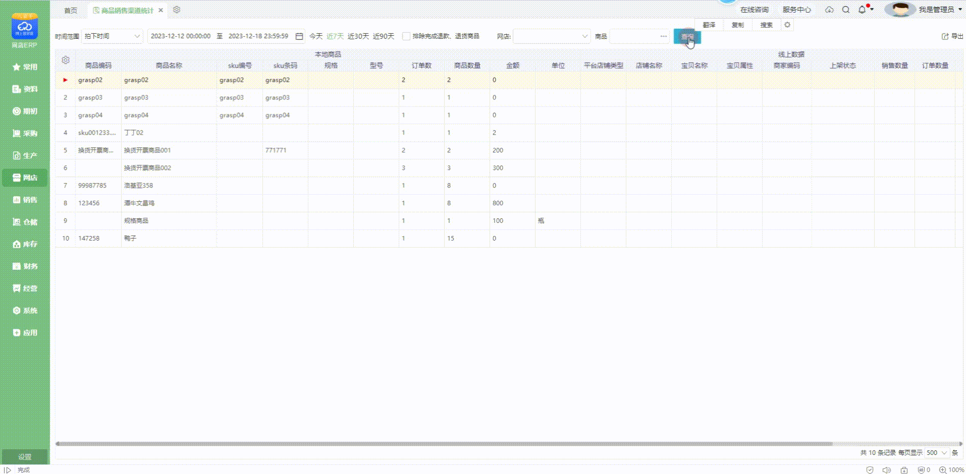Open product picker ellipsis button
966x474 pixels.
pyautogui.click(x=664, y=36)
